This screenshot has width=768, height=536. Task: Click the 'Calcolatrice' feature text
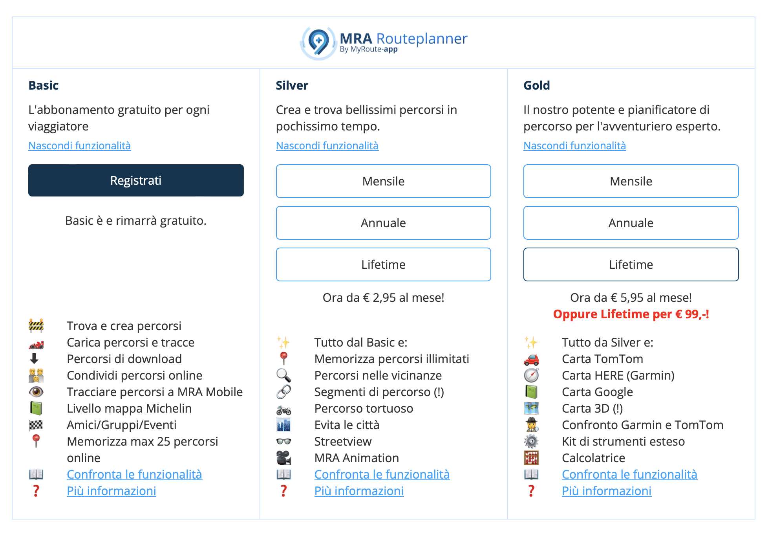593,458
